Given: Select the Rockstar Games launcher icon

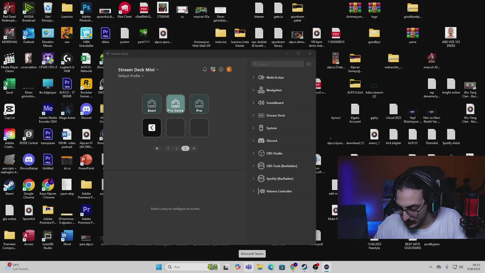Looking at the screenshot, I should pyautogui.click(x=86, y=88).
